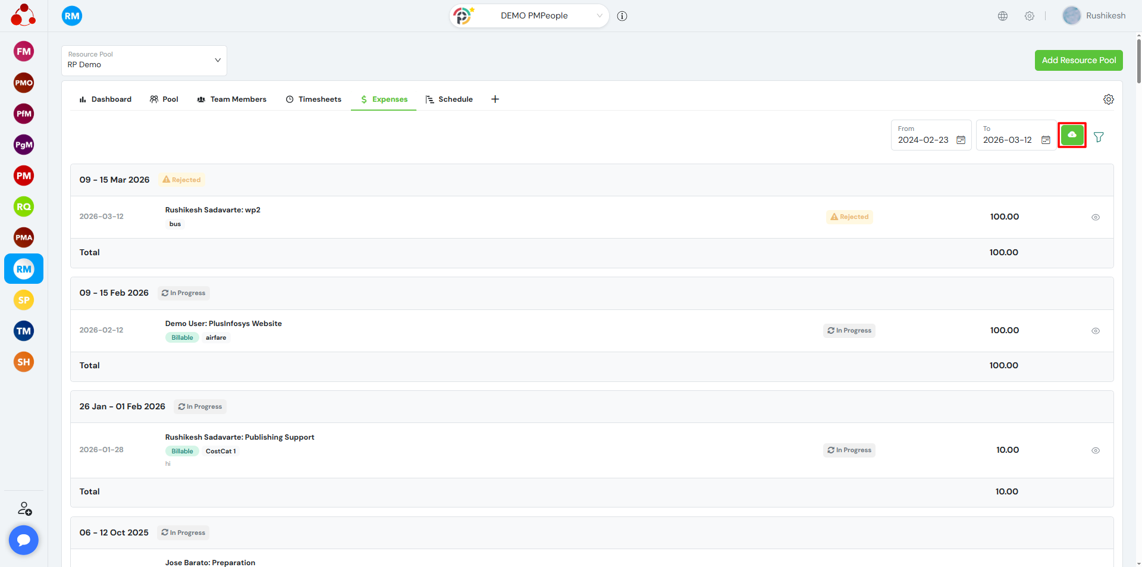1142x567 pixels.
Task: Click the info icon beside DEMO PMPeople
Action: coord(622,16)
